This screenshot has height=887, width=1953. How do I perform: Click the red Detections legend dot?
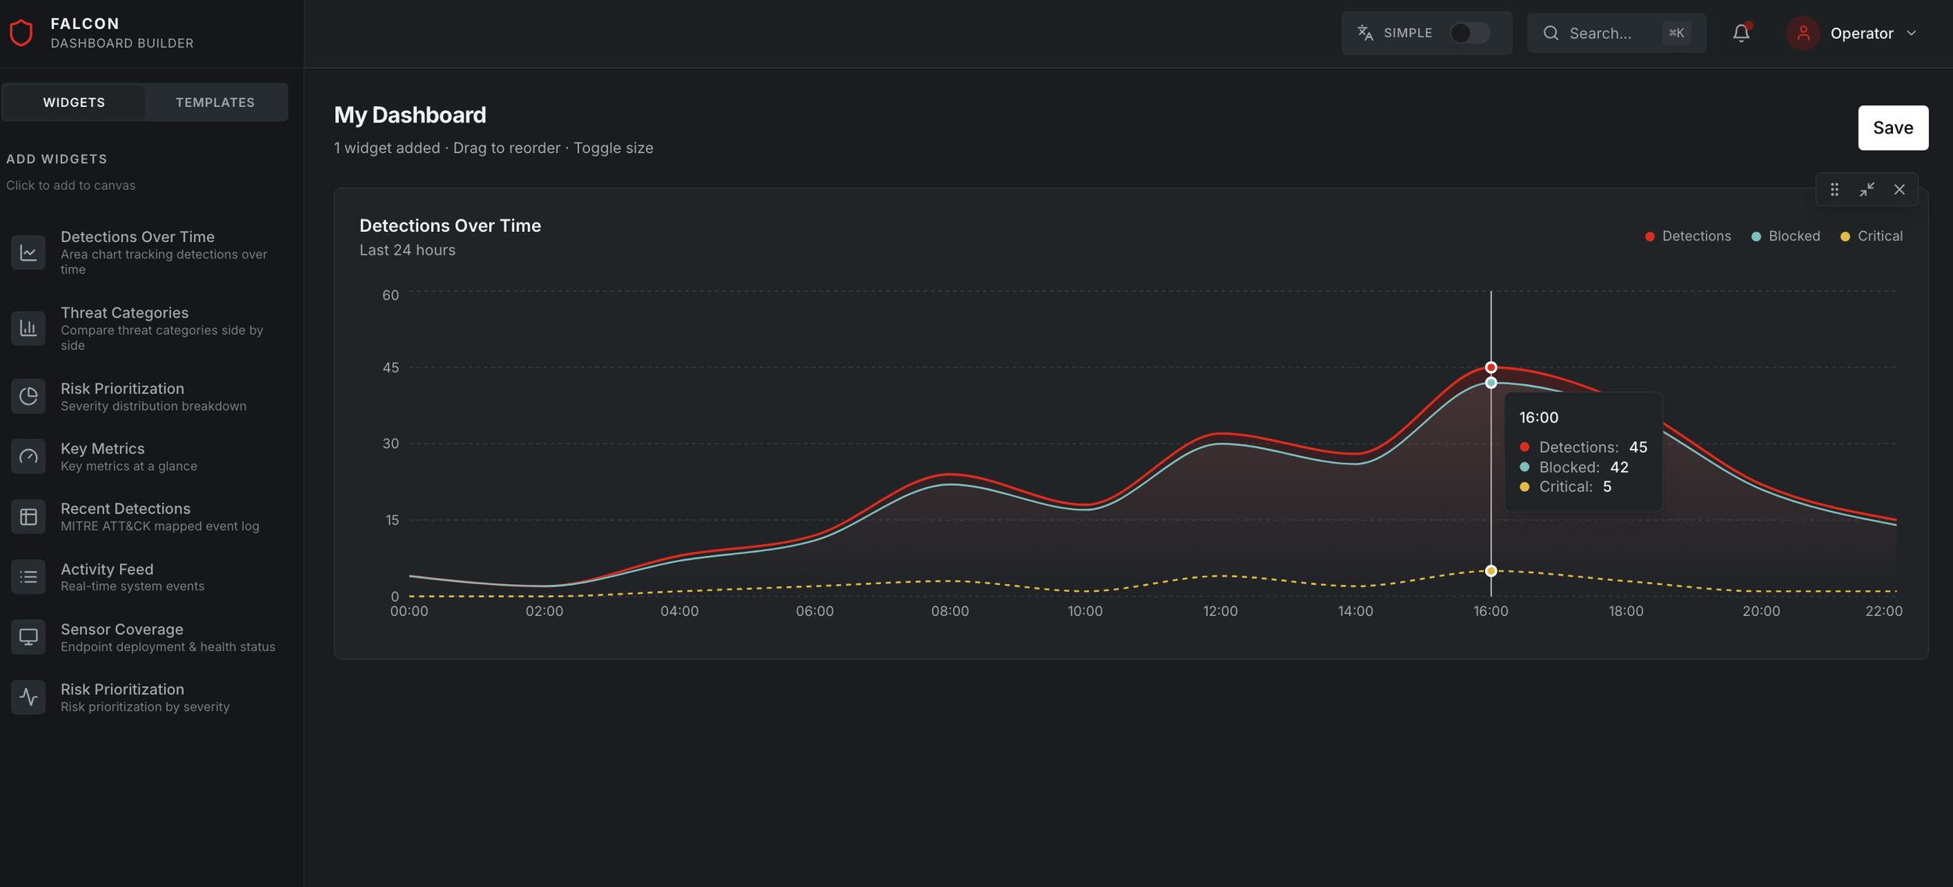click(1649, 237)
